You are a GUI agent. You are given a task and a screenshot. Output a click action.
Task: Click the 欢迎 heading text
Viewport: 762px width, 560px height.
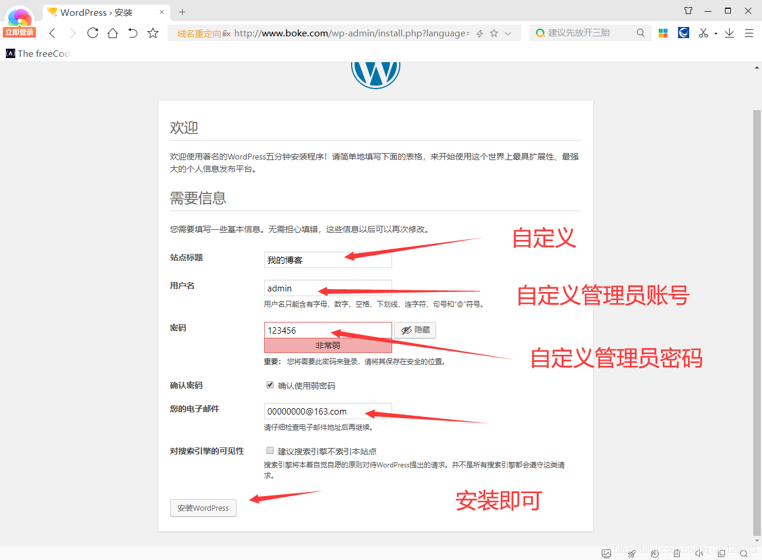[x=184, y=127]
